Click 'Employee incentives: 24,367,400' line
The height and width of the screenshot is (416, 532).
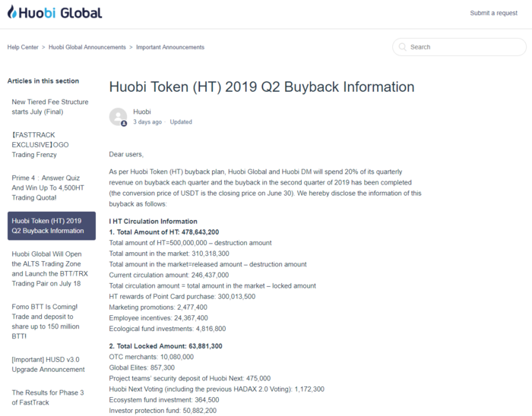(x=158, y=318)
